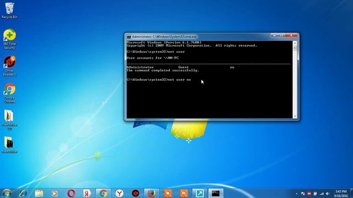Screen dimensions: 353x198
Task: Select the bottom New folder desktop icon
Action: pyautogui.click(x=9, y=145)
